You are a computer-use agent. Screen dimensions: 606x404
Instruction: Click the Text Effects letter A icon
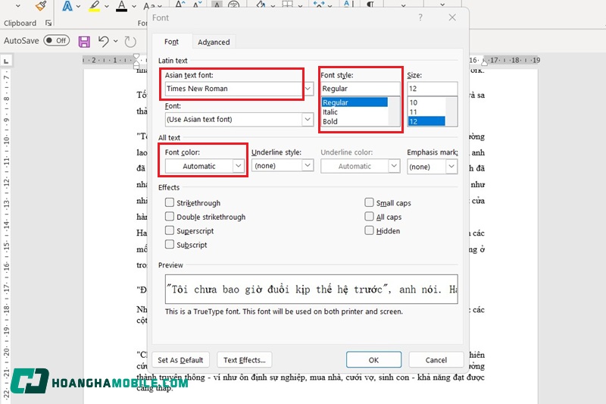[67, 7]
